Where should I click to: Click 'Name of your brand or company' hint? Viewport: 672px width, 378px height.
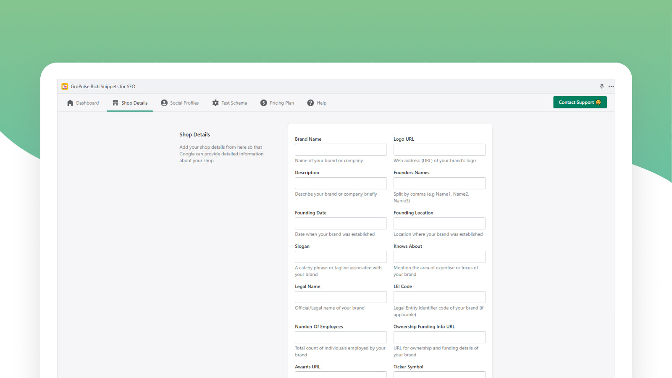pyautogui.click(x=329, y=161)
